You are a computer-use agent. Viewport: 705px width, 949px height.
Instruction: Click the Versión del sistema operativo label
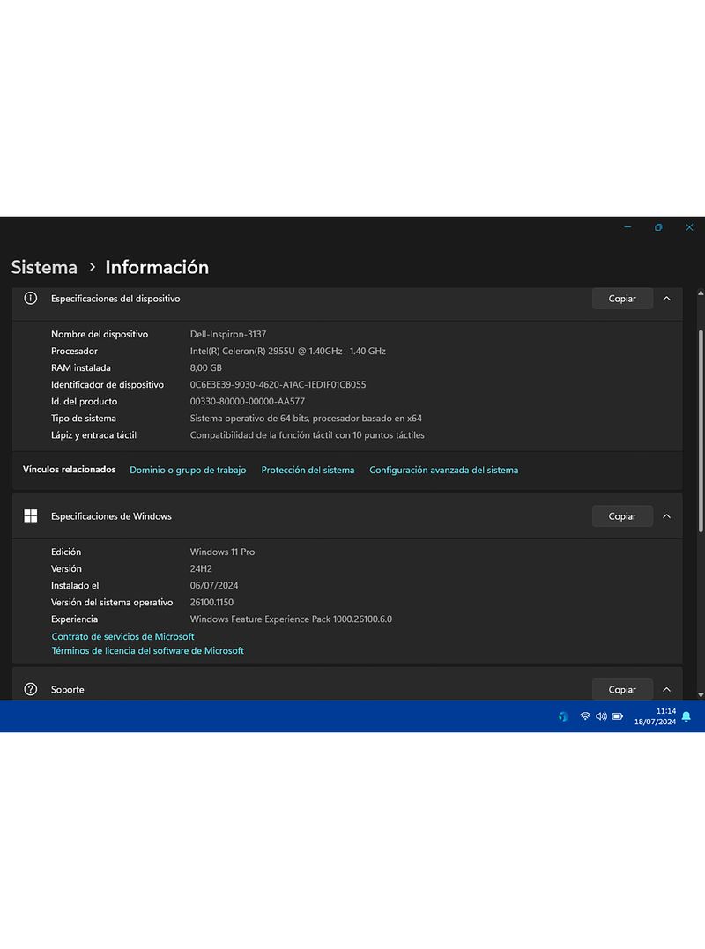tap(112, 602)
